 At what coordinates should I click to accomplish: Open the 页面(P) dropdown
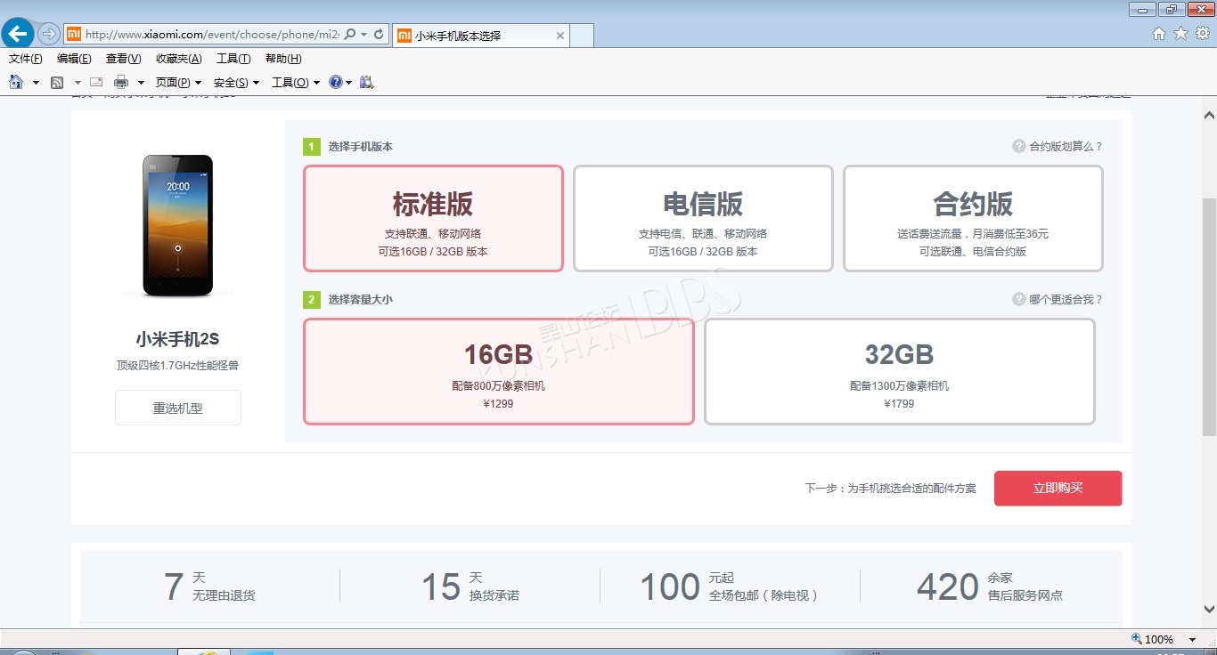[x=178, y=83]
